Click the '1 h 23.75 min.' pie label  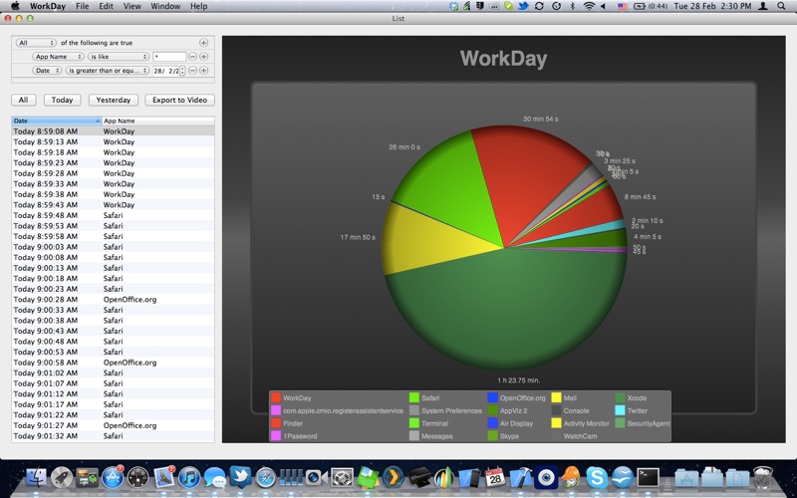pyautogui.click(x=518, y=380)
